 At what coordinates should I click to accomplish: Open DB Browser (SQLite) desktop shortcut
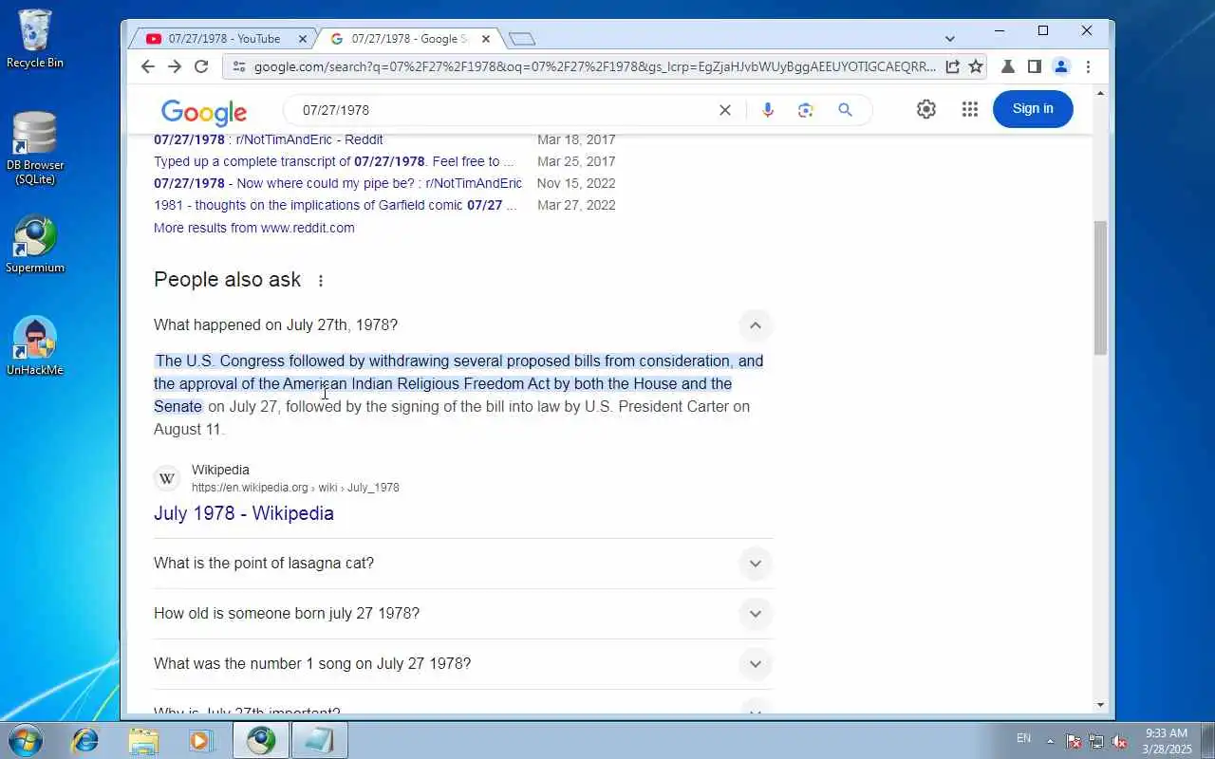point(35,149)
